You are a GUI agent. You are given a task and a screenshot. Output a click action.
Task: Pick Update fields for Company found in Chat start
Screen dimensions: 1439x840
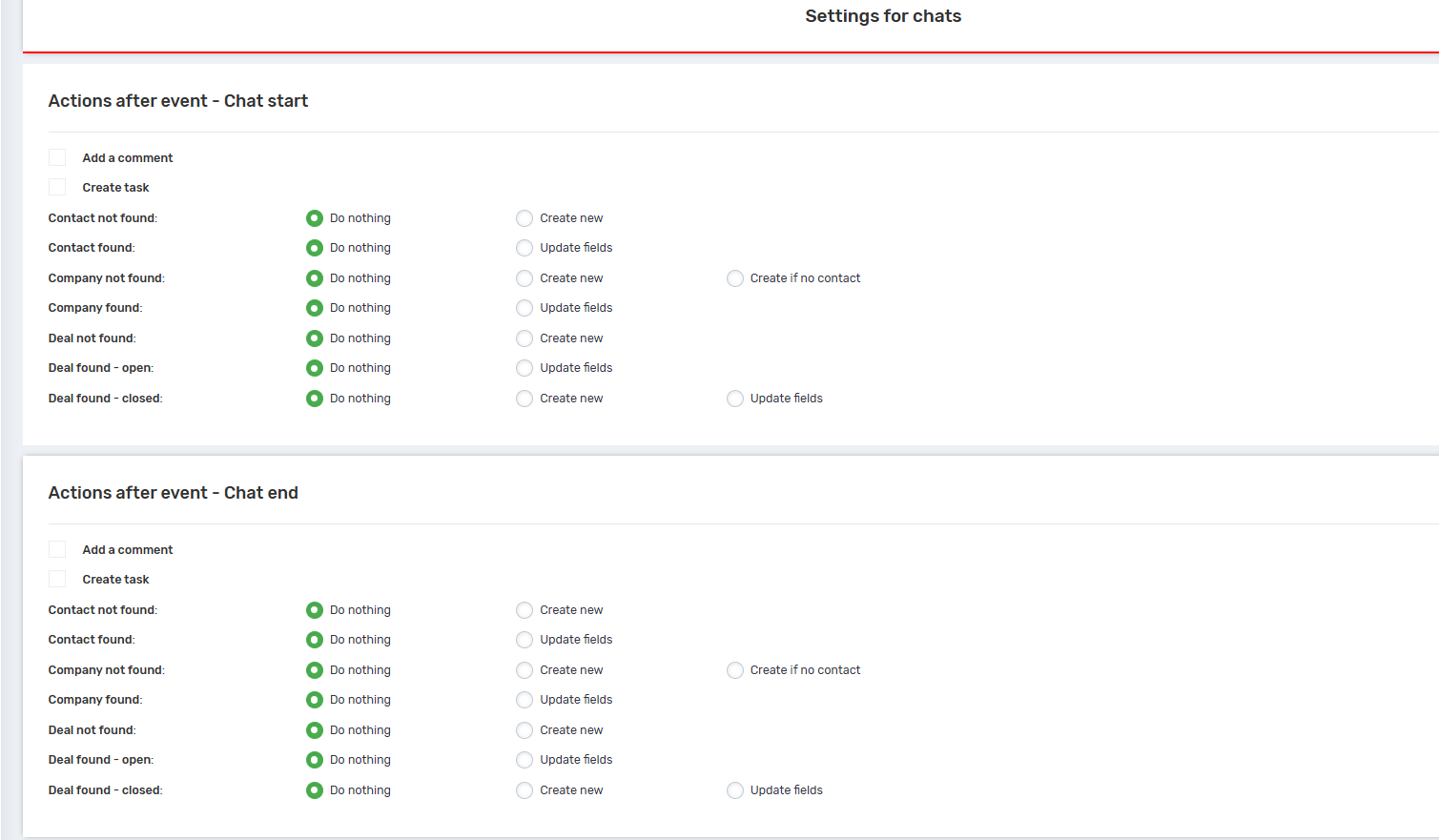[524, 308]
